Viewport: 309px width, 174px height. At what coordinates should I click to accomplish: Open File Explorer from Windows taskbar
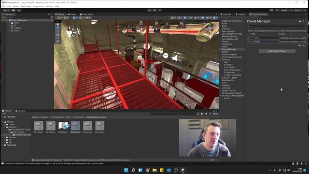pyautogui.click(x=154, y=170)
